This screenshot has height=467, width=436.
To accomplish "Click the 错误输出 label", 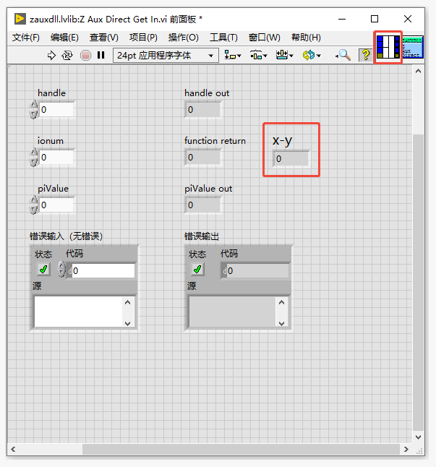I will (x=202, y=236).
